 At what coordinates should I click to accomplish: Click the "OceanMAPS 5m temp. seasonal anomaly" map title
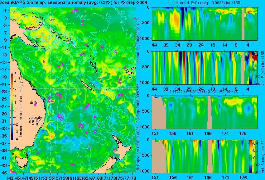[x=73, y=2]
